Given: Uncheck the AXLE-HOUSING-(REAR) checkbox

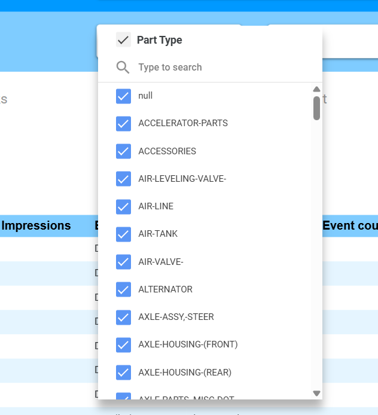Looking at the screenshot, I should 123,372.
